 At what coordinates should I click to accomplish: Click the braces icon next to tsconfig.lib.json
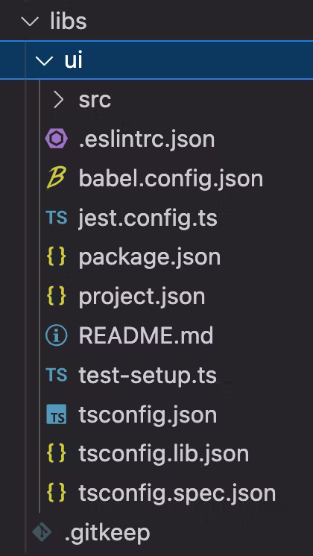coord(57,454)
